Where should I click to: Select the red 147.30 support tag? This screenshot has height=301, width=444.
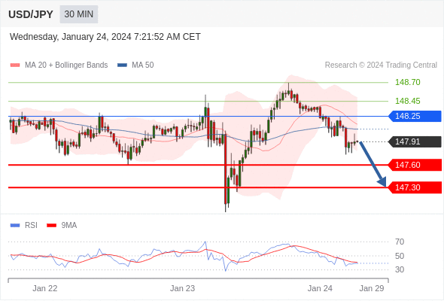coord(415,187)
